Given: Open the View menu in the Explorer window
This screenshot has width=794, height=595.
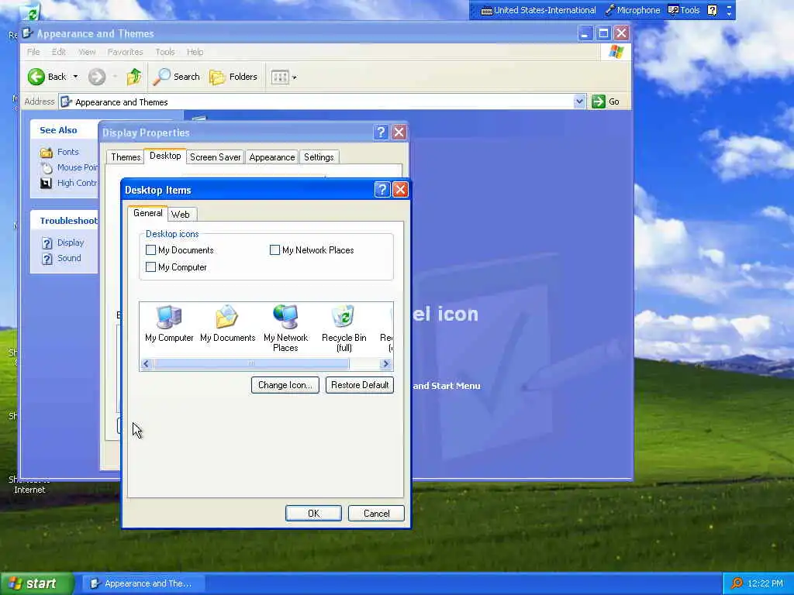Looking at the screenshot, I should [x=87, y=52].
